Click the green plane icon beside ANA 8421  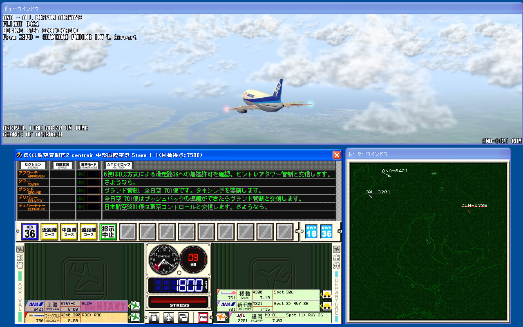[135, 306]
